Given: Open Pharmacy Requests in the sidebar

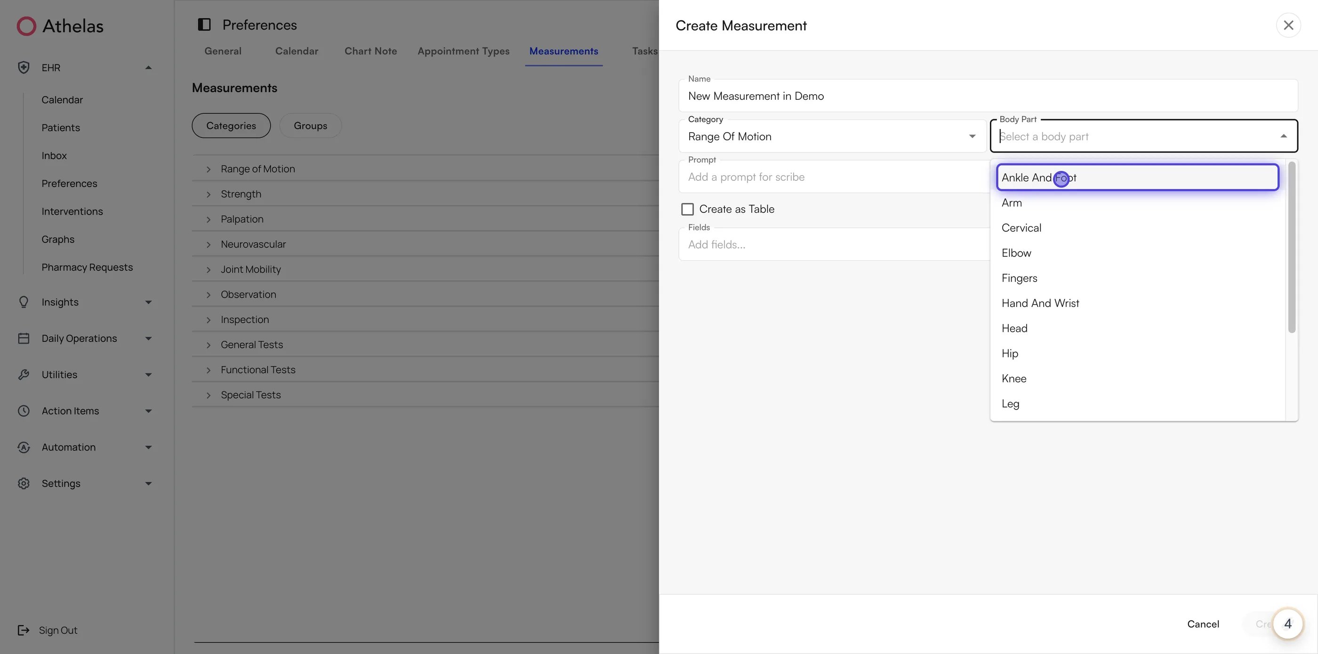Looking at the screenshot, I should pos(87,267).
